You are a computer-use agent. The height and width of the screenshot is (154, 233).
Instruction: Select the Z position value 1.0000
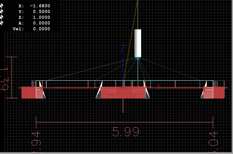[x=41, y=17]
